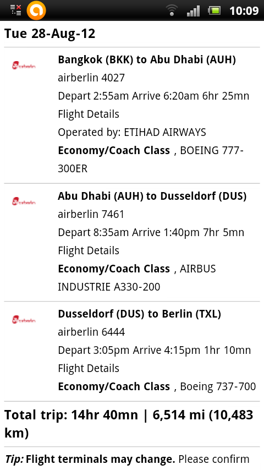Open Flight Details for airberlin 7461

89,250
